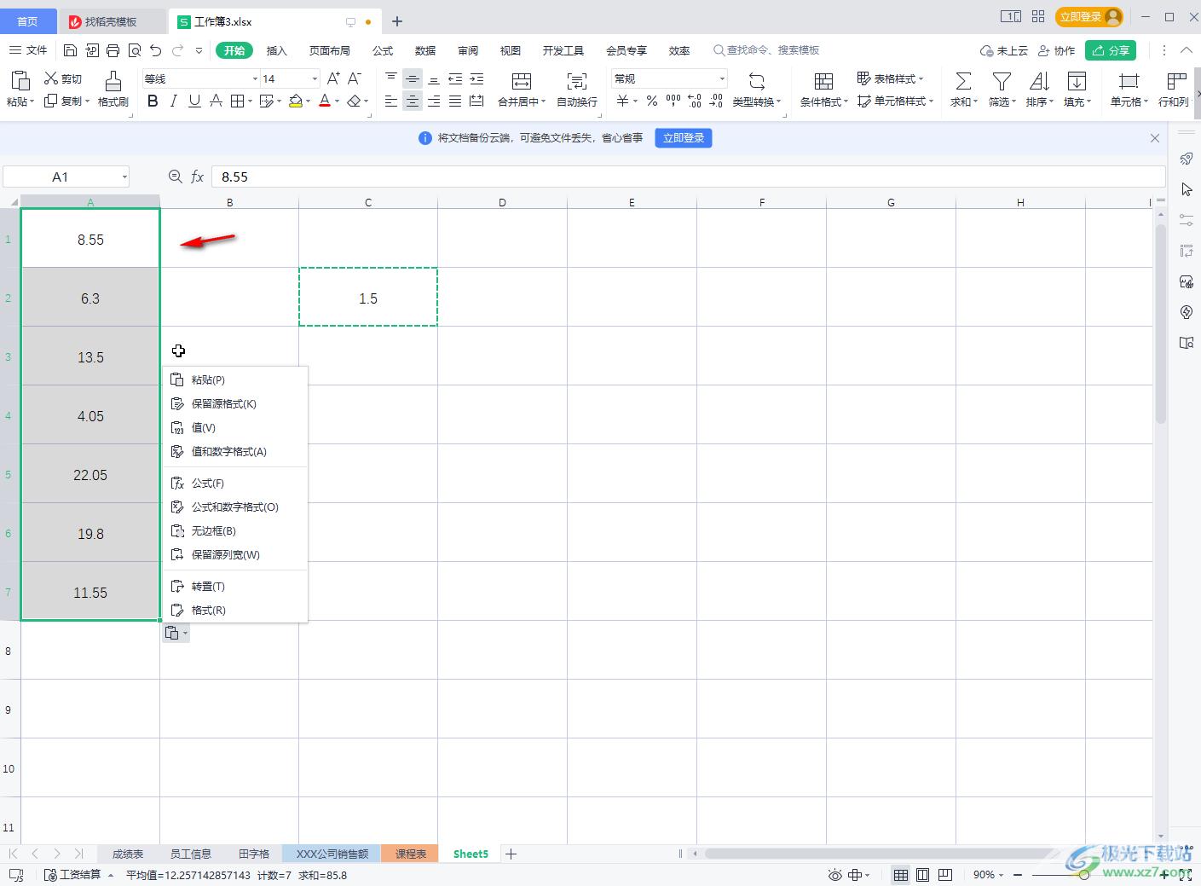1201x886 pixels.
Task: Click the Save file icon
Action: click(x=71, y=50)
